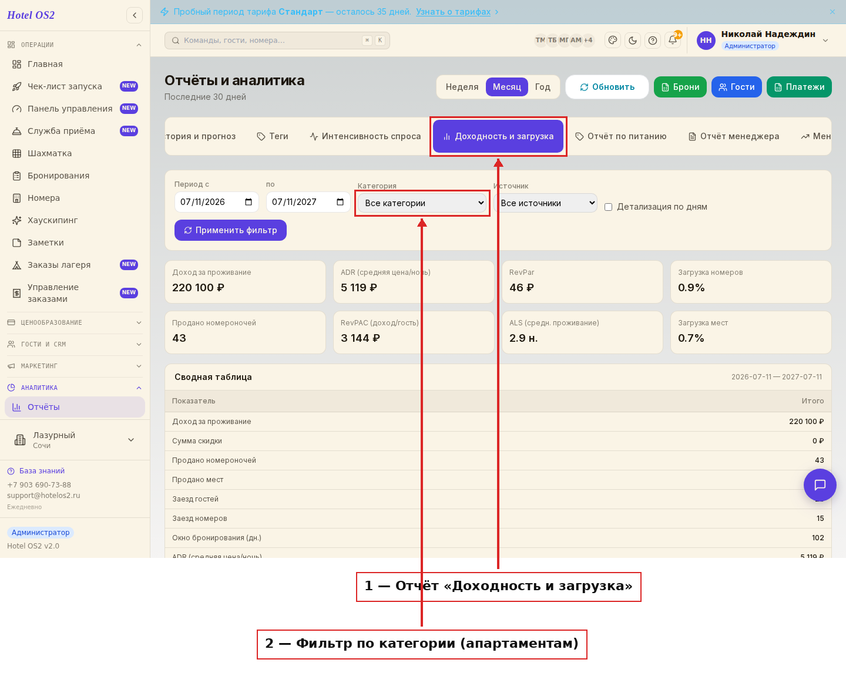Open Чек-лист запуска rocket item
846x673 pixels.
click(x=75, y=86)
